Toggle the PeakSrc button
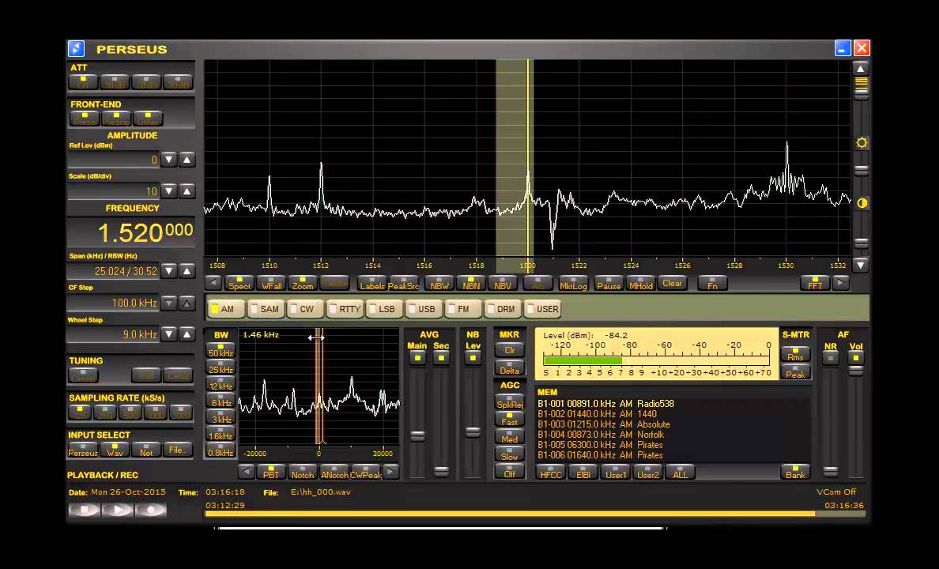 404,283
